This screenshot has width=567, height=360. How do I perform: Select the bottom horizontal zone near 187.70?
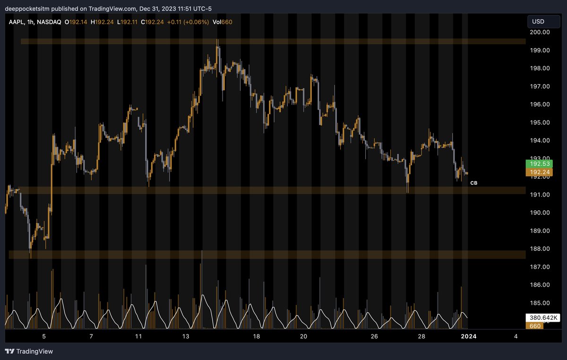pos(267,255)
